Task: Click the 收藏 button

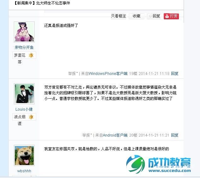Action: click(x=136, y=16)
